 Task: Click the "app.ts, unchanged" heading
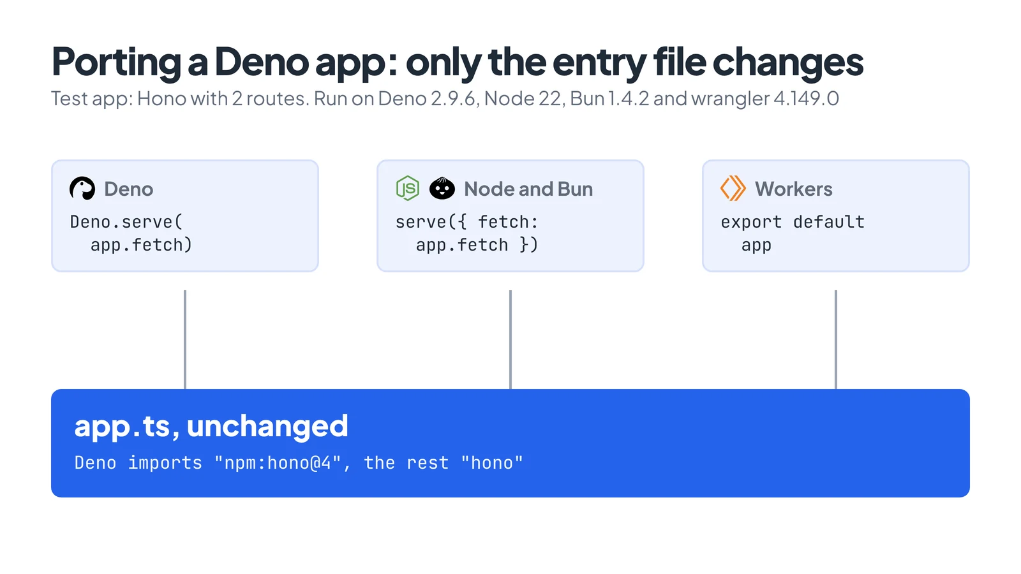(211, 426)
